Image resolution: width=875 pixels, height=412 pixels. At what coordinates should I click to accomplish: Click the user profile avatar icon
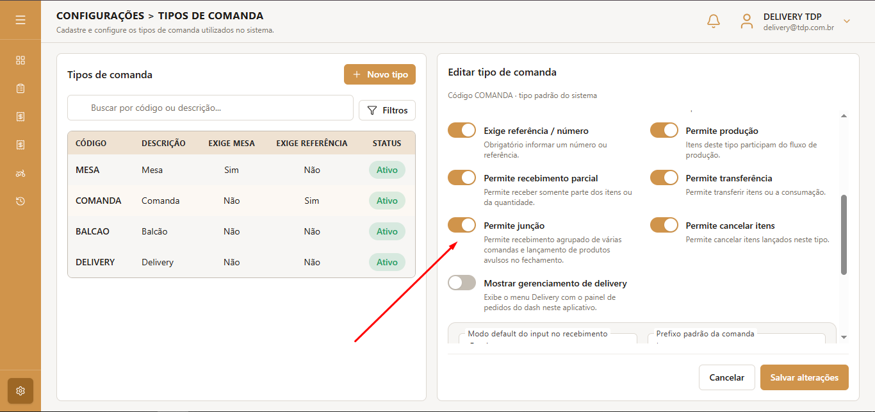(747, 21)
